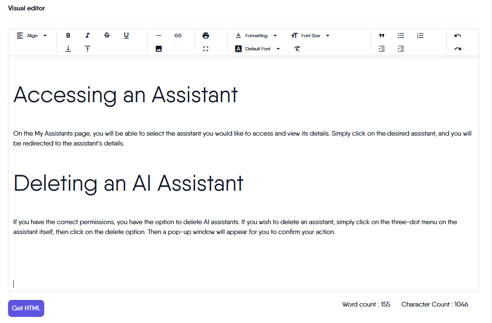The image size is (492, 323).
Task: Toggle italic text style
Action: (x=88, y=35)
